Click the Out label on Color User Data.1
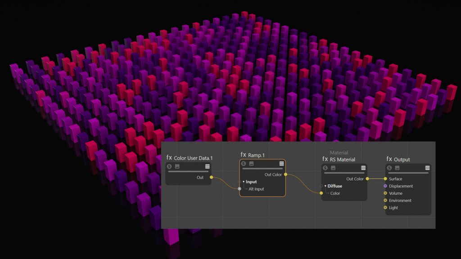 200,177
